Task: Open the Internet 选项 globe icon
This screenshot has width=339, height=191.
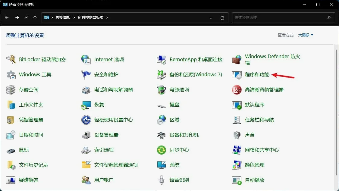Action: 86,59
